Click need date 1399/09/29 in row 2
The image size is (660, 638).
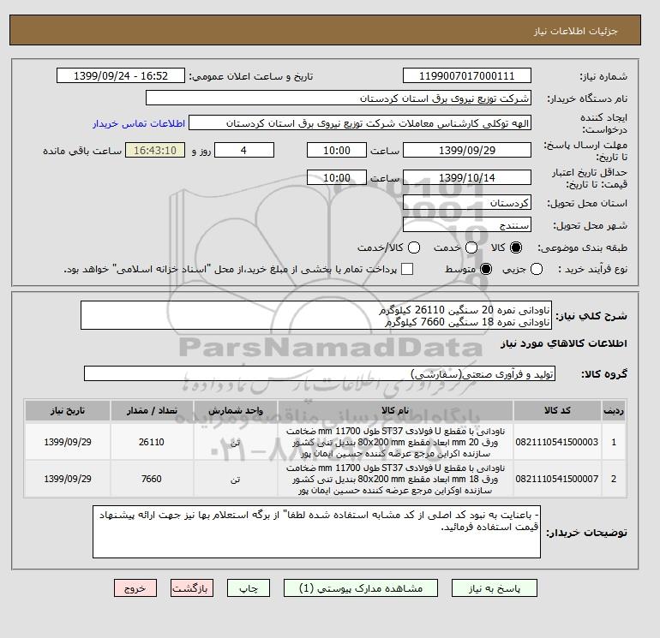[68, 479]
